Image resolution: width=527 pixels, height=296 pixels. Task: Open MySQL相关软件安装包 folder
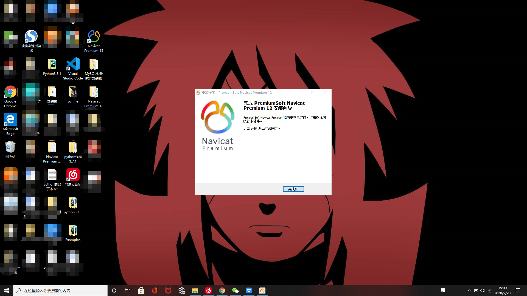94,69
